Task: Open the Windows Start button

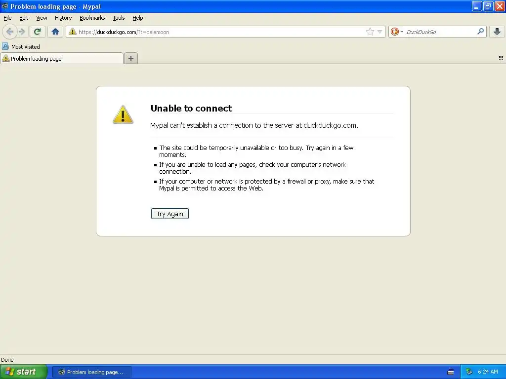Action: pos(24,372)
